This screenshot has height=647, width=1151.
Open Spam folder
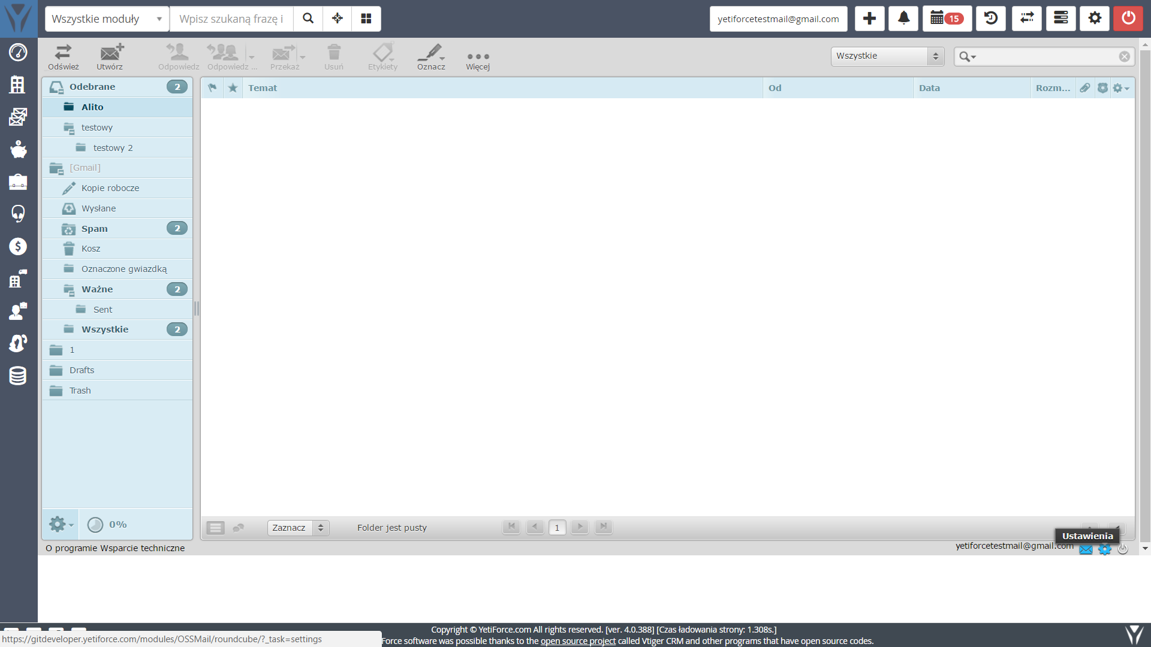[117, 229]
